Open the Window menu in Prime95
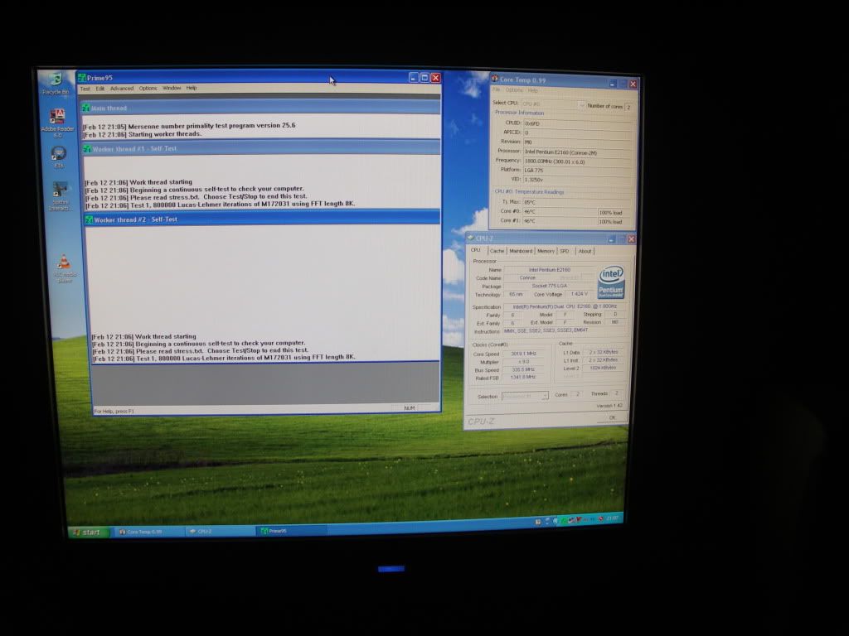The height and width of the screenshot is (636, 849). coord(172,88)
